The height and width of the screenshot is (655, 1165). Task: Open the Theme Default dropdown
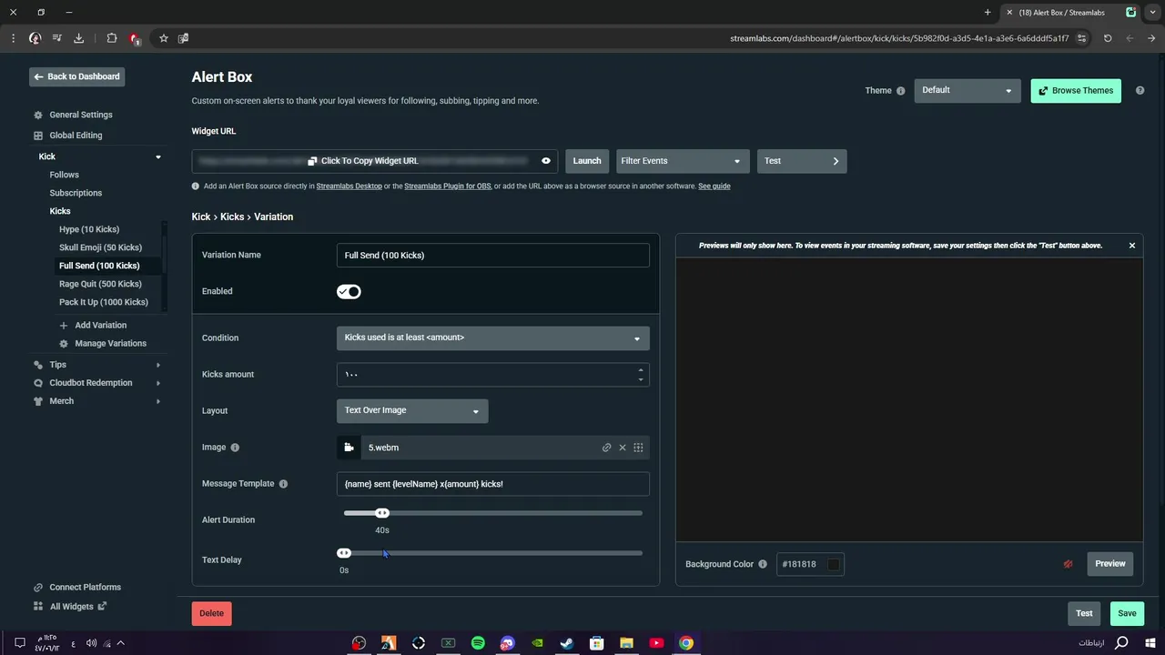[x=967, y=91]
